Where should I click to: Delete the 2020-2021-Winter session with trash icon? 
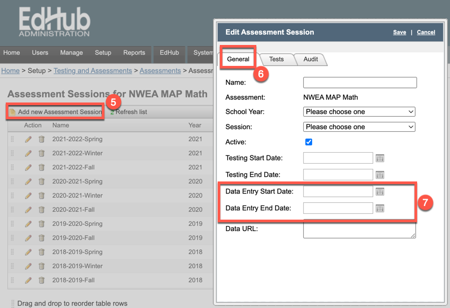point(42,196)
